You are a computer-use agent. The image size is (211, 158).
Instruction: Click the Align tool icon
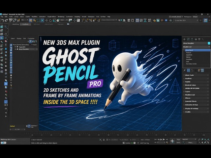(124, 20)
